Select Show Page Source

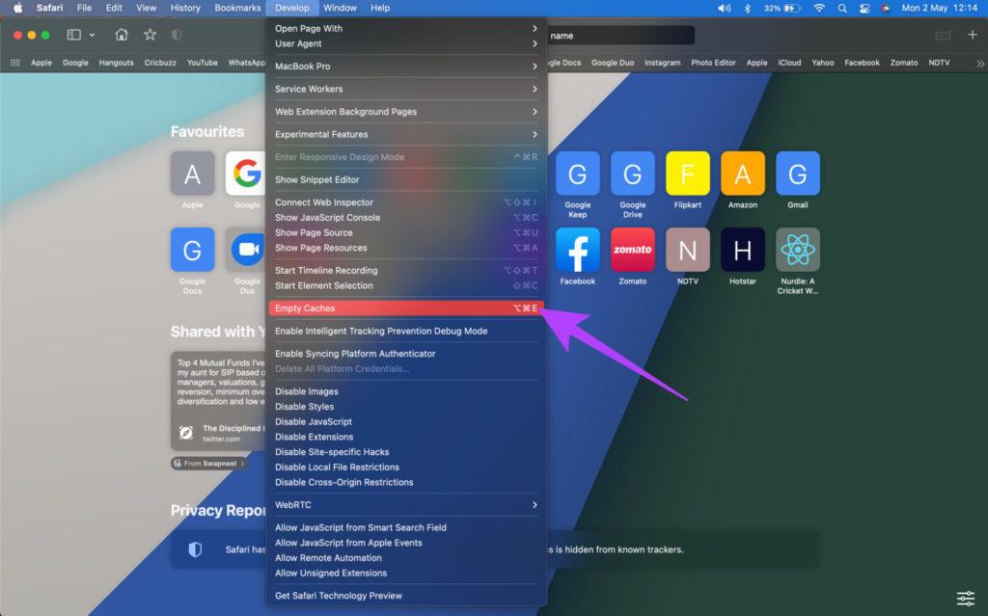pos(406,232)
